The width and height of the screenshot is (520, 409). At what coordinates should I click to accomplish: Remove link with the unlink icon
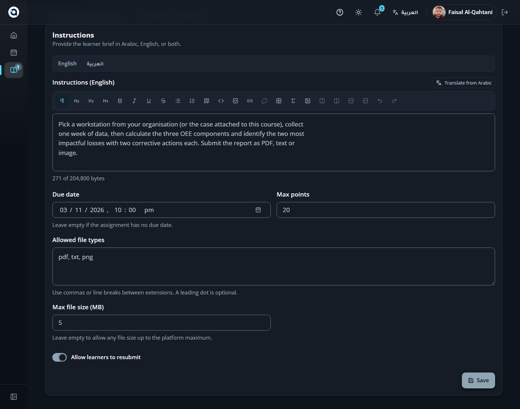(x=264, y=101)
